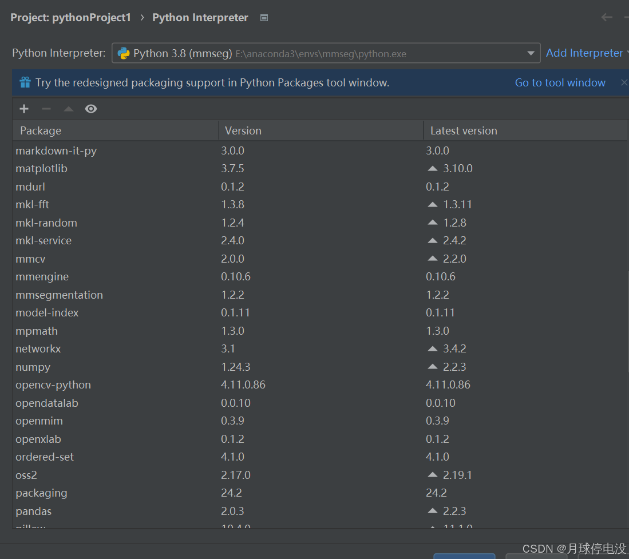Click the project-level settings icon beside Python Interpreter
The width and height of the screenshot is (629, 559).
coord(264,18)
